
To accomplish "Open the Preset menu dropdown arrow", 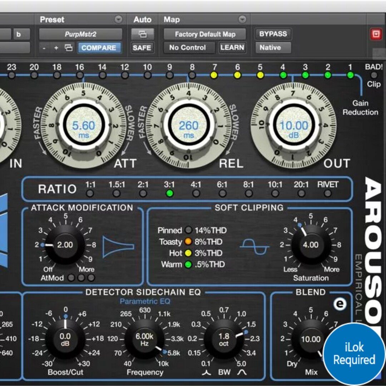I will pyautogui.click(x=119, y=19).
